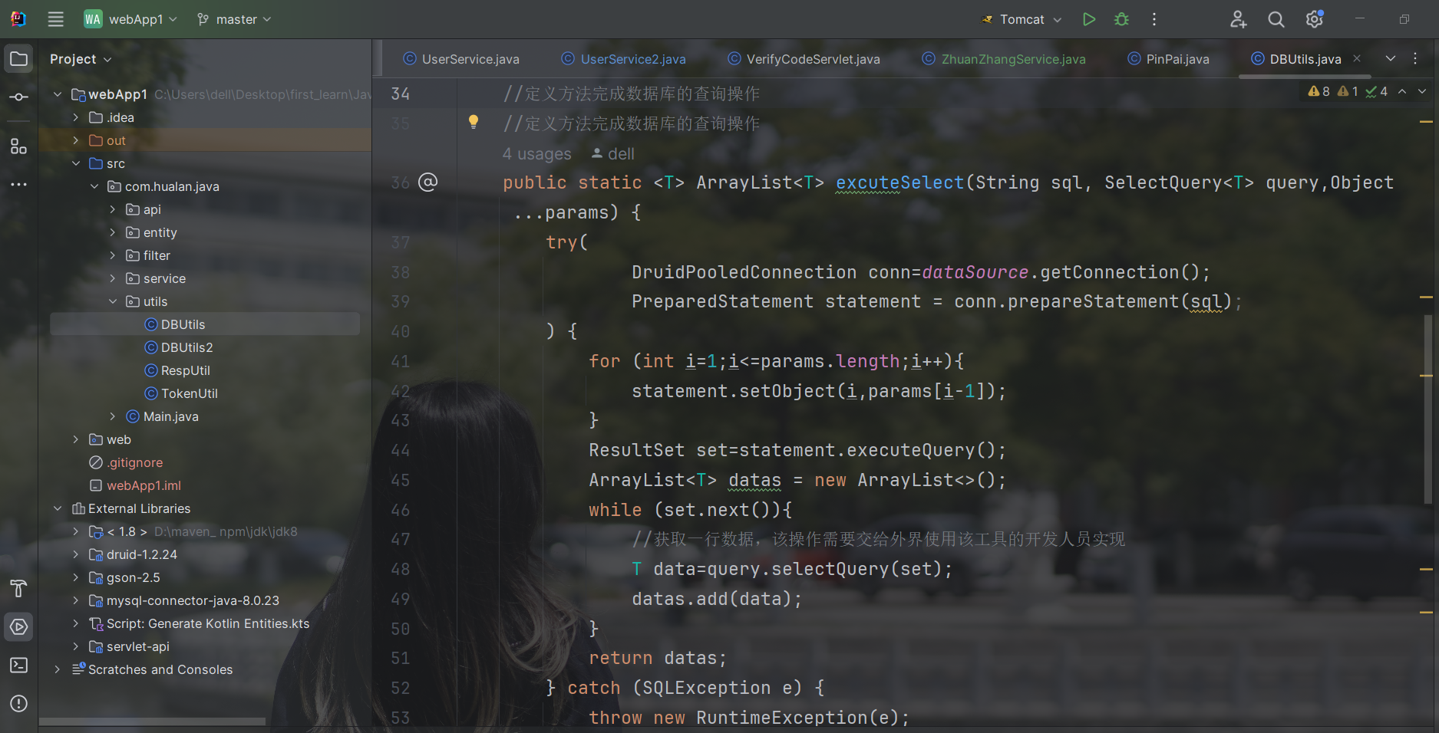Open the Project view dropdown
Image resolution: width=1439 pixels, height=733 pixels.
81,59
